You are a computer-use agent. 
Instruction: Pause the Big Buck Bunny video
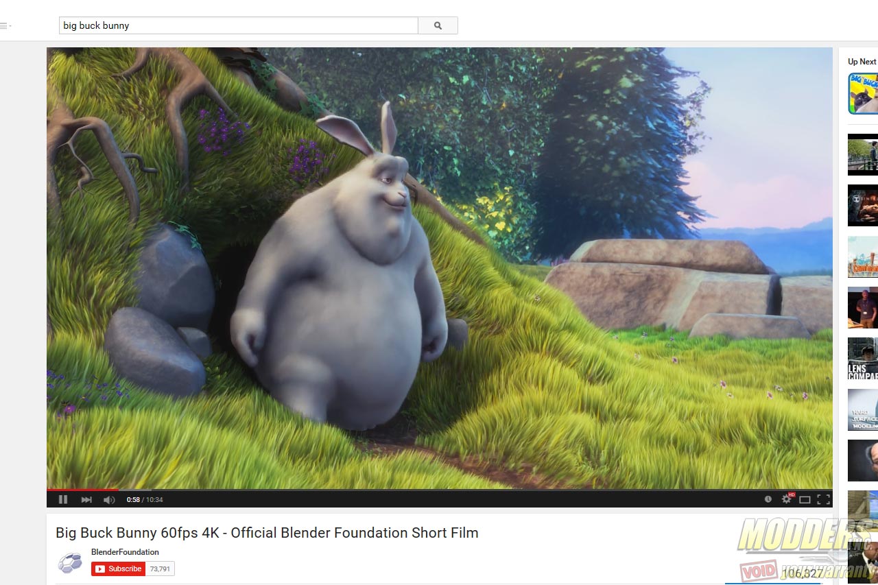coord(63,499)
